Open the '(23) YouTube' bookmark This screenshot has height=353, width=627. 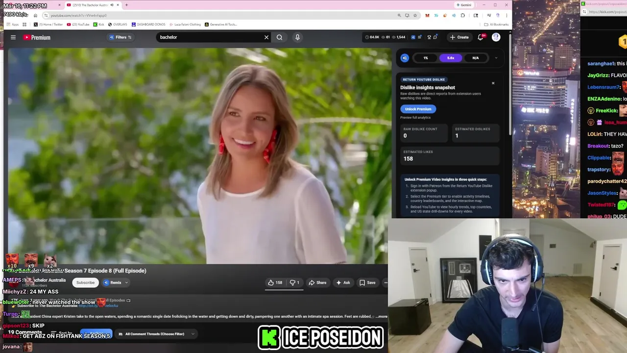point(79,25)
